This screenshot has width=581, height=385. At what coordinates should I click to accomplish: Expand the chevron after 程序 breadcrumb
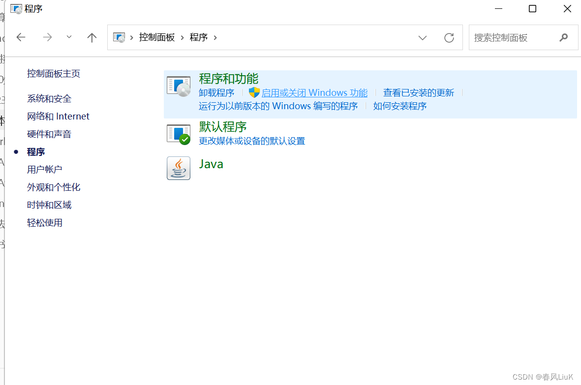click(215, 37)
